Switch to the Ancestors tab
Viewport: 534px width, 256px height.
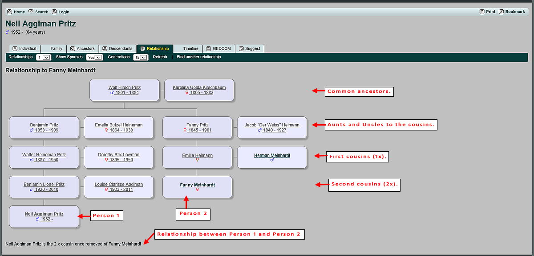[x=83, y=48]
